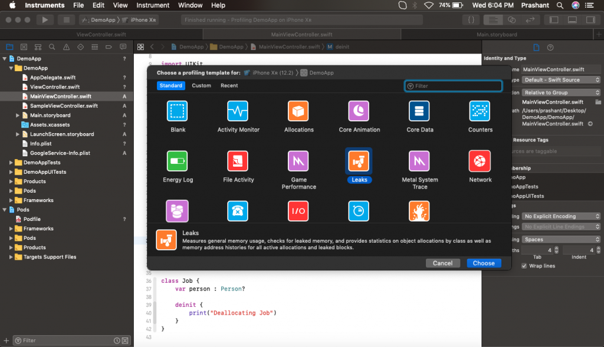Expand the DemoAppTests folder
604x347 pixels.
11,163
